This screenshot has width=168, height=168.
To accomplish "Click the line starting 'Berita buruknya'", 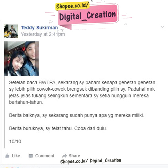I will tap(58, 128).
